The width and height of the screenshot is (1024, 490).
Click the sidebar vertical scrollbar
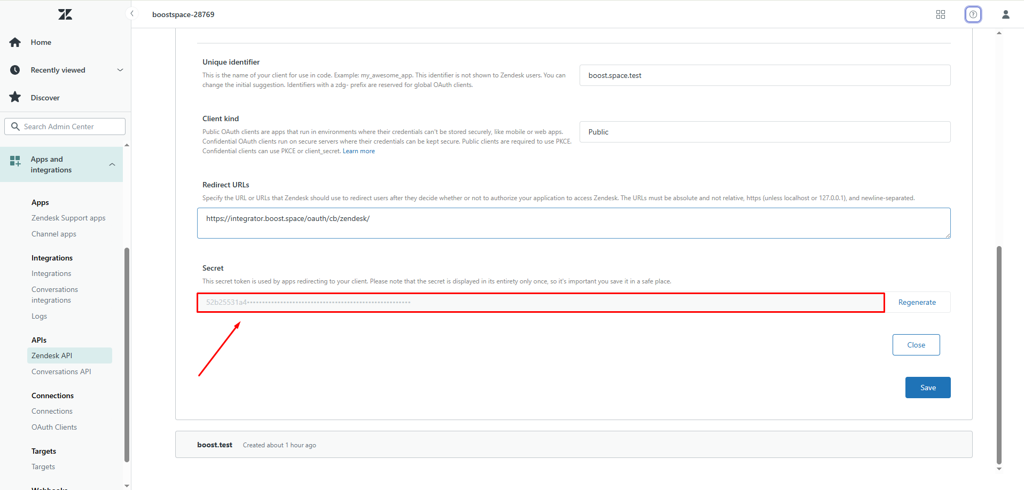click(x=127, y=354)
